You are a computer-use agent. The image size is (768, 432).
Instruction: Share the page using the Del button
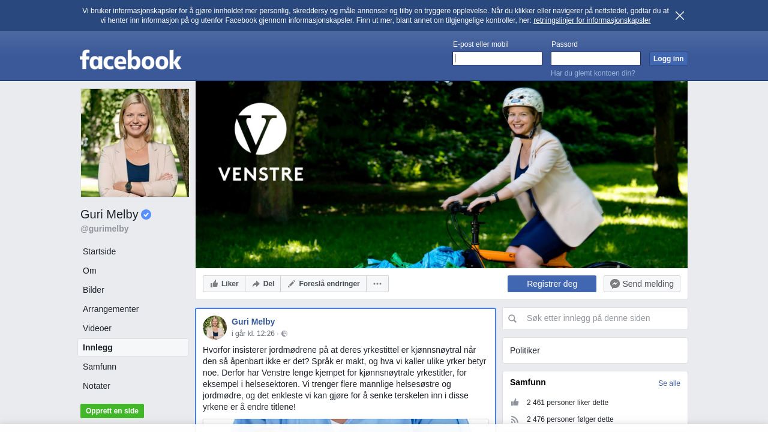tap(263, 284)
